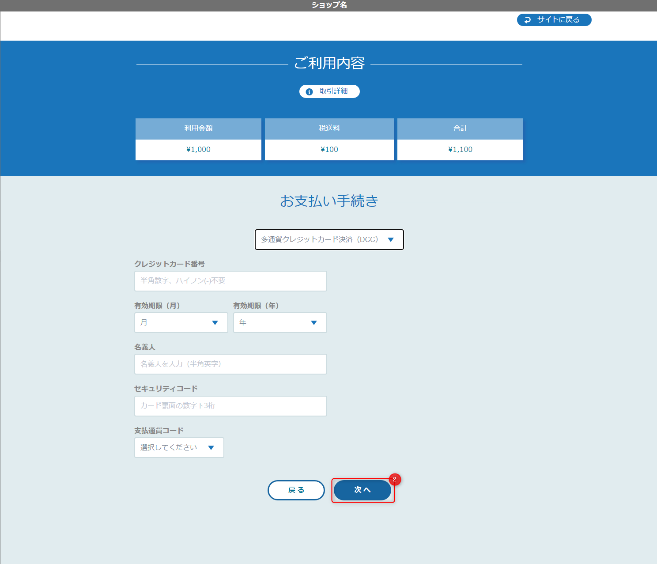Screen dimensions: 657x564
Task: Open the 月 expiration month dropdown
Action: 181,322
